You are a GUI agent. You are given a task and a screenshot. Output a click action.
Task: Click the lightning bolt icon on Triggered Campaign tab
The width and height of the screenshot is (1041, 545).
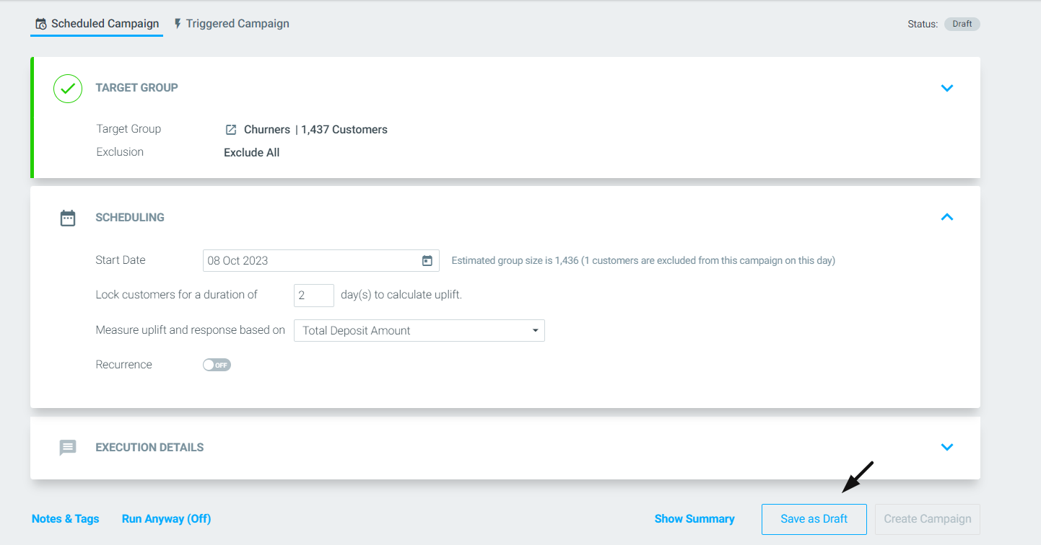click(x=178, y=24)
